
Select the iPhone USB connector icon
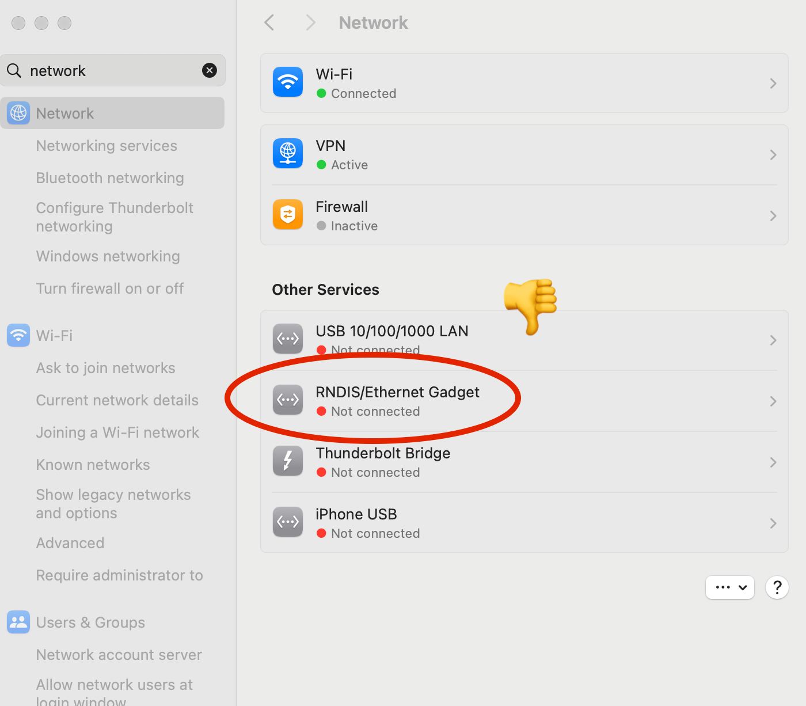[x=288, y=522]
